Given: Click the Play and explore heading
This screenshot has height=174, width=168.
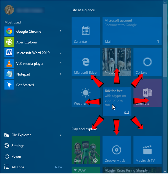Looking at the screenshot, I should 84,129.
